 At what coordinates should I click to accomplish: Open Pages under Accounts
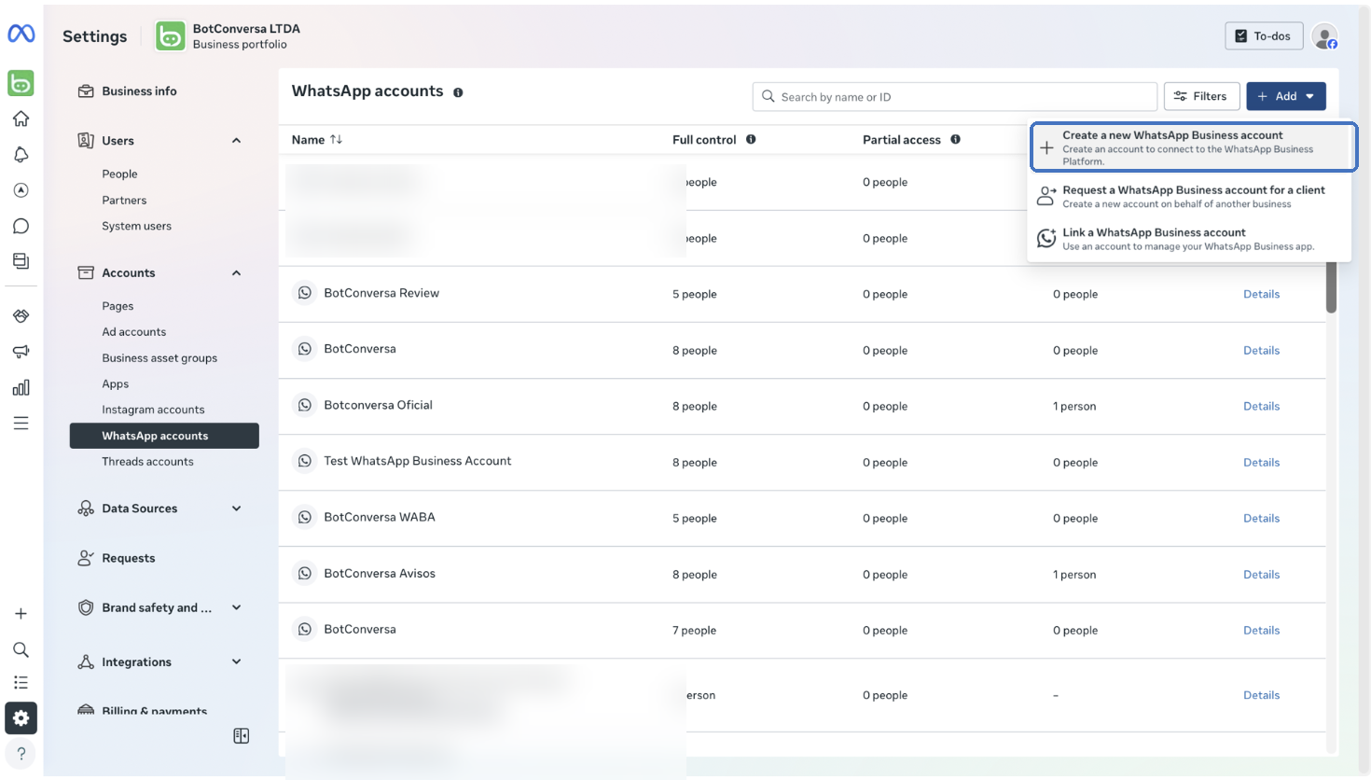click(x=118, y=306)
